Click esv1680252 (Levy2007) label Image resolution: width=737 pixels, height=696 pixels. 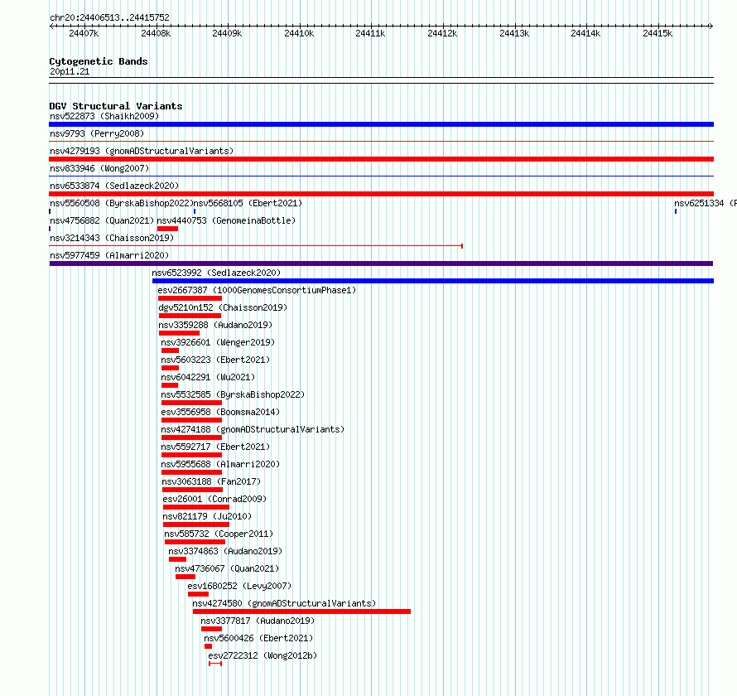coord(239,586)
